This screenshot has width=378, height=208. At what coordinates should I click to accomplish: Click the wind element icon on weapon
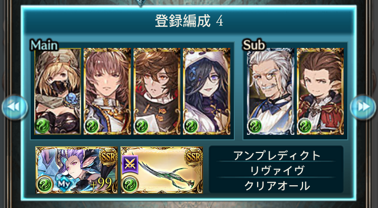130,185
